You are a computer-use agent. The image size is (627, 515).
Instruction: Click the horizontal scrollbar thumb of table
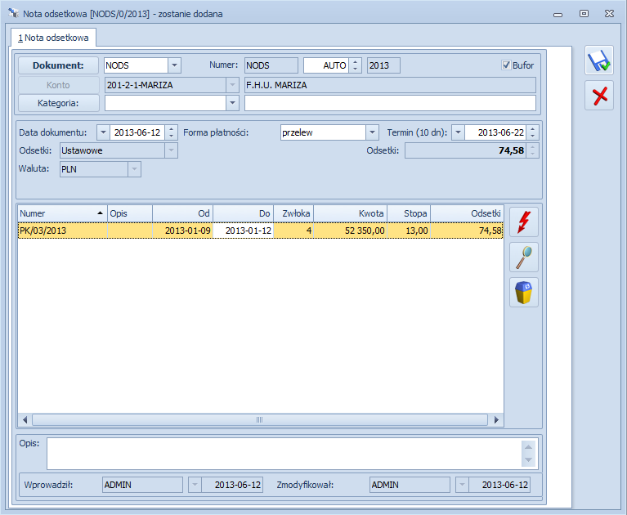(260, 420)
